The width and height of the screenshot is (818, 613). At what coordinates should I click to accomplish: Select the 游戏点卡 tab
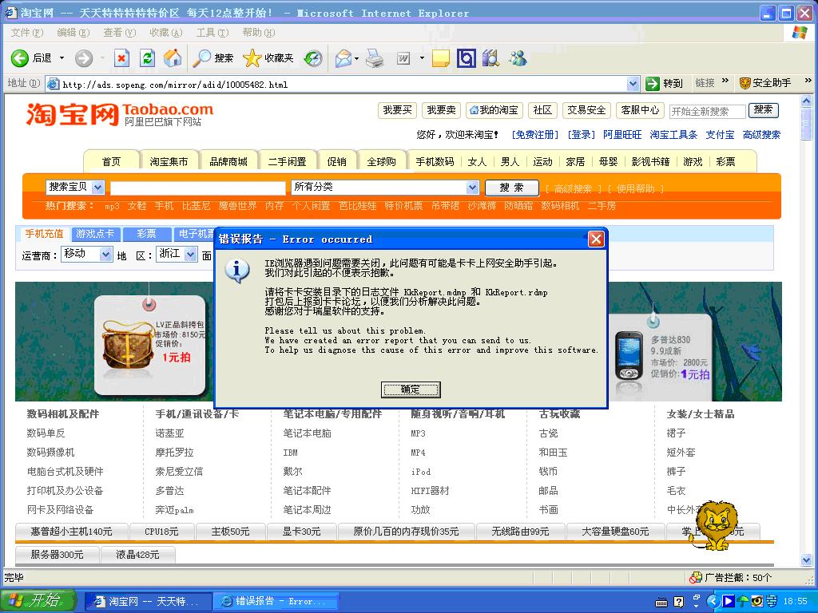point(94,234)
